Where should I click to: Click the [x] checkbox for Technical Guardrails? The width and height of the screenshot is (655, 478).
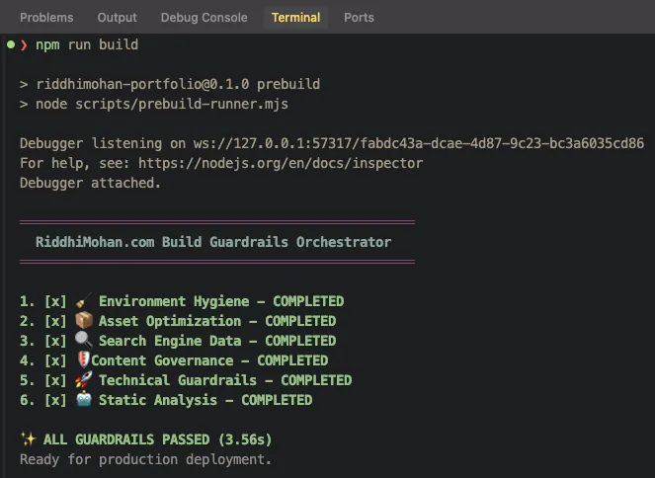pos(55,380)
